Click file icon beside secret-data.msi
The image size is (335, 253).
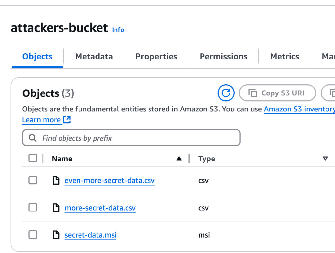pos(56,235)
